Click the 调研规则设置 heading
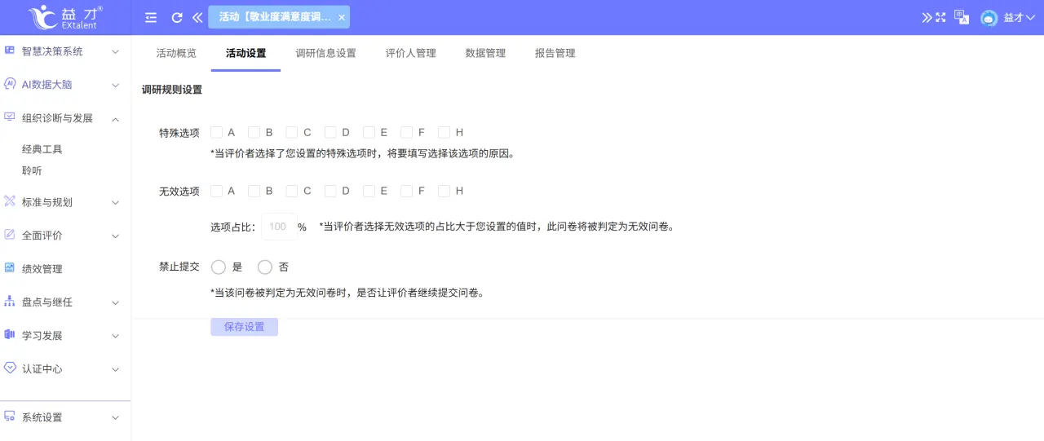1044x441 pixels. tap(172, 90)
